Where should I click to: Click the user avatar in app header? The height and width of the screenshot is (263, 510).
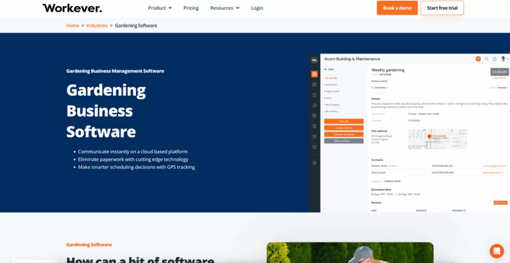point(503,59)
